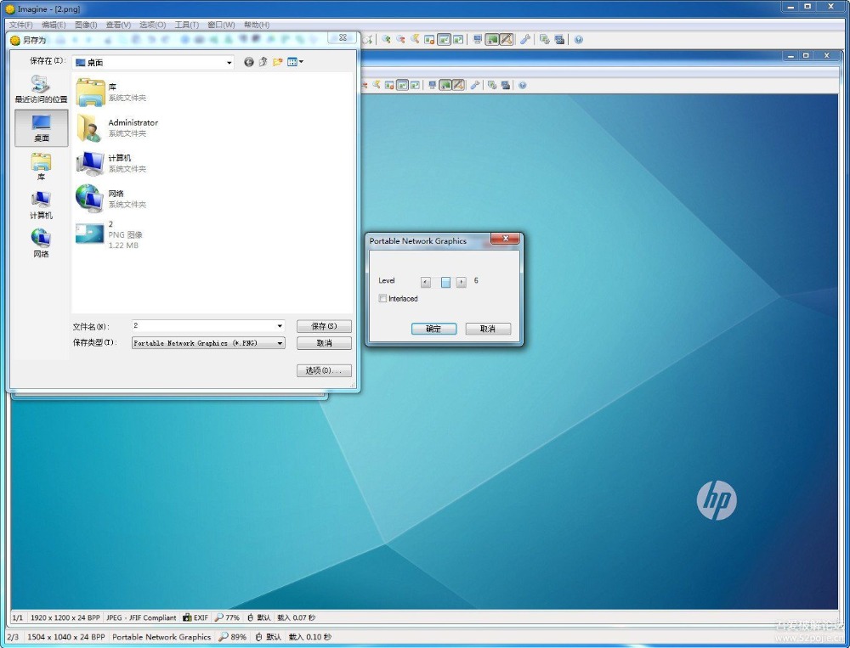Expand the 保存在 location dropdown
Image resolution: width=850 pixels, height=648 pixels.
229,63
